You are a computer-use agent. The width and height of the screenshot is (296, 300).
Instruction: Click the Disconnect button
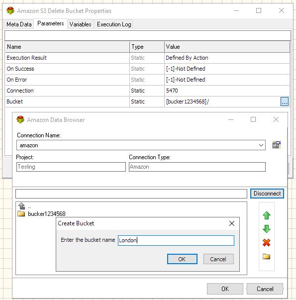pyautogui.click(x=267, y=194)
